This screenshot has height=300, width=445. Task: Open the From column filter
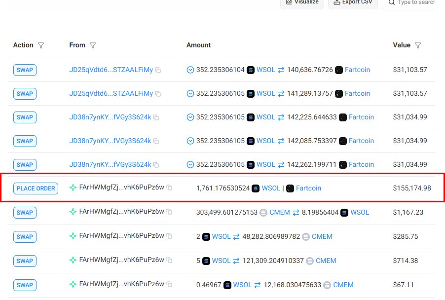click(93, 45)
